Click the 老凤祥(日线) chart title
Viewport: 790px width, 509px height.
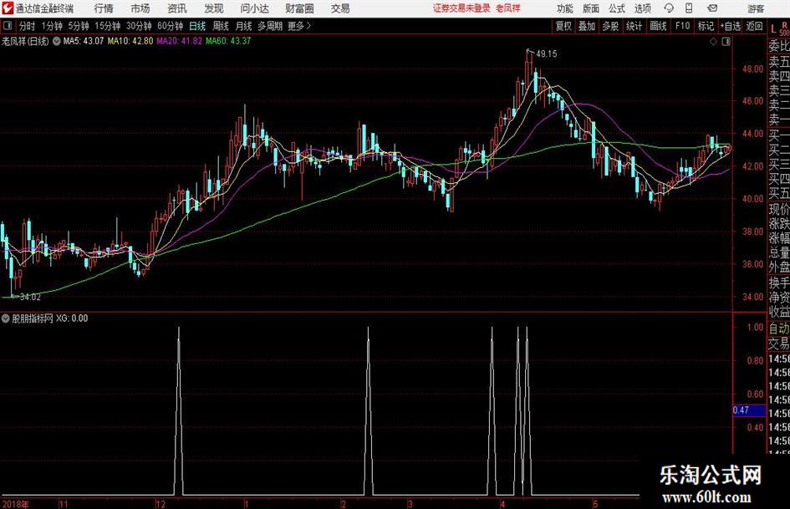point(25,41)
